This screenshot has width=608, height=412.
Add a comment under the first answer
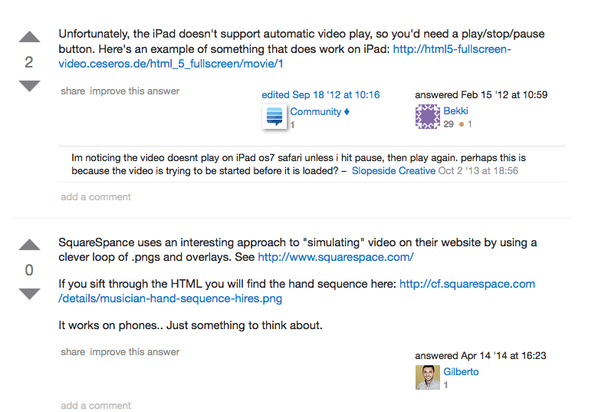click(96, 197)
